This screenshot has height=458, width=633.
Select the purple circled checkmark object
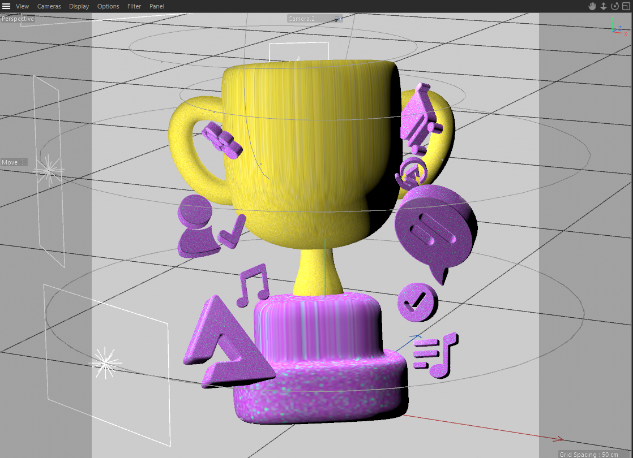point(418,301)
